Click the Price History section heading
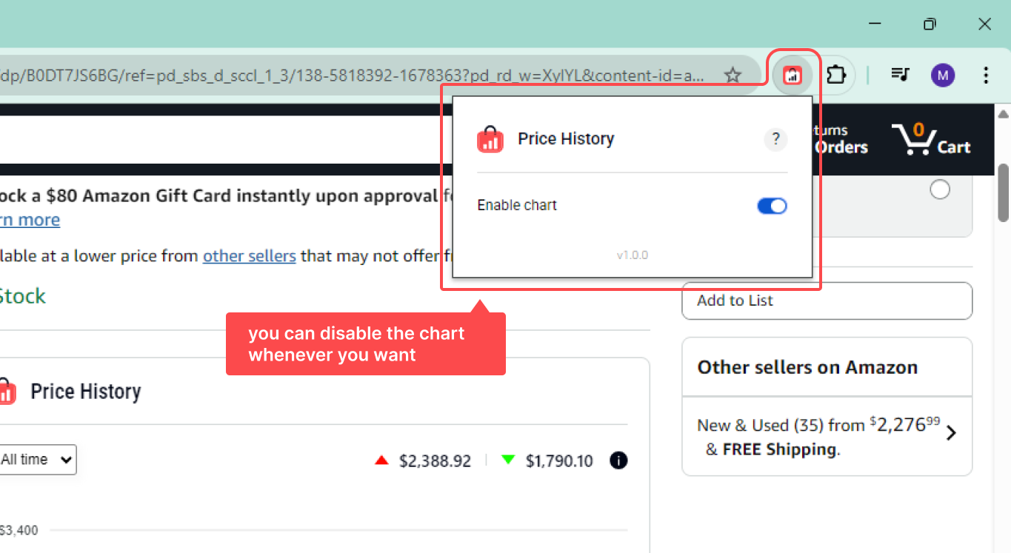The image size is (1011, 553). pos(86,391)
